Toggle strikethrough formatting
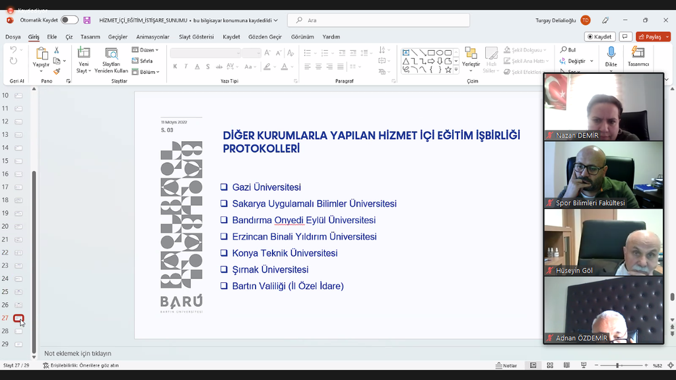676x380 pixels. point(219,67)
